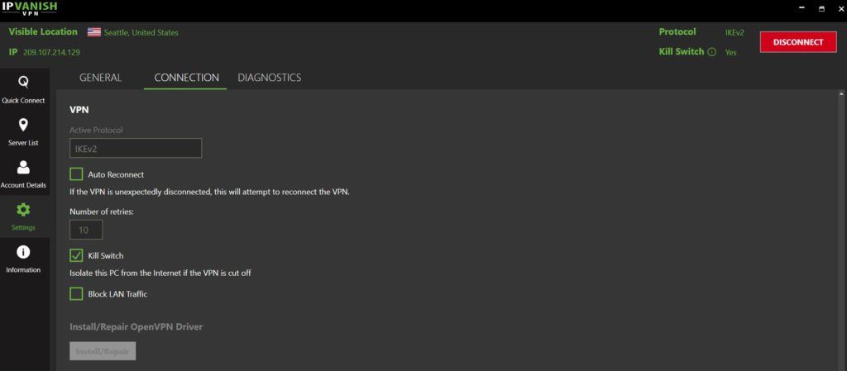Open the Information sidebar icon
This screenshot has width=847, height=371.
pos(23,252)
